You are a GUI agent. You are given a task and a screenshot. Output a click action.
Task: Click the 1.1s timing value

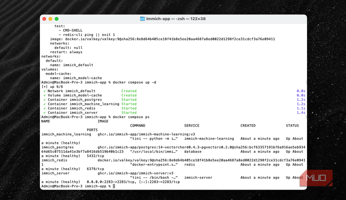pos(301,108)
